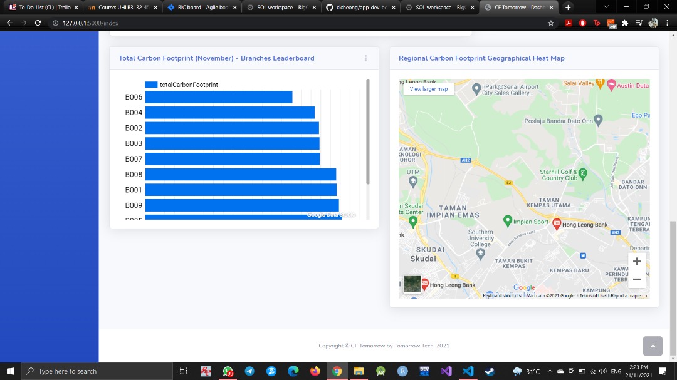Viewport: 677px width, 380px height.
Task: Click the B004 bar in the chart
Action: point(229,113)
